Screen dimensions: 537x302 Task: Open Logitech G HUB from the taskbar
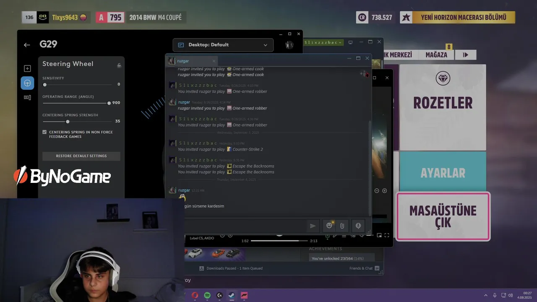click(x=219, y=295)
